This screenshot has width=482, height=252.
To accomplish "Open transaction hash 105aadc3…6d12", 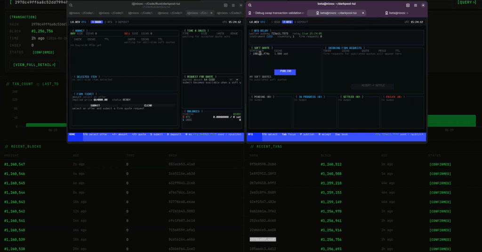I will pyautogui.click(x=263, y=249).
